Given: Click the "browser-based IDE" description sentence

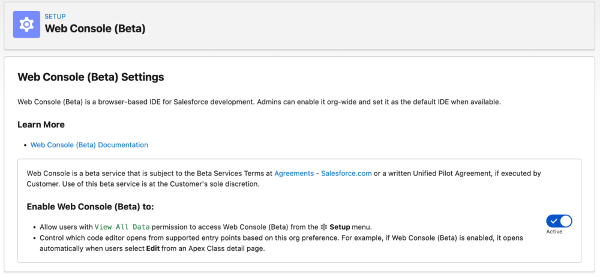Looking at the screenshot, I should point(259,102).
